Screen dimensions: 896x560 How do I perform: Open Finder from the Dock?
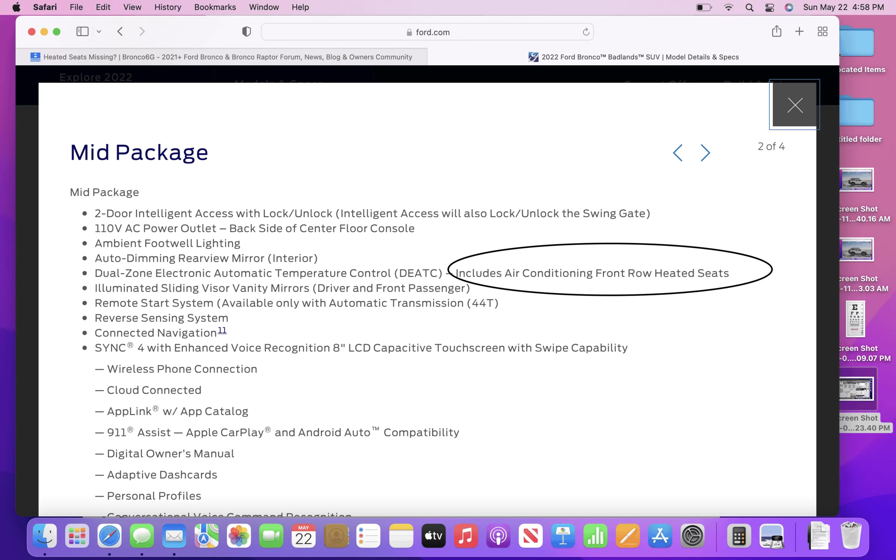45,536
